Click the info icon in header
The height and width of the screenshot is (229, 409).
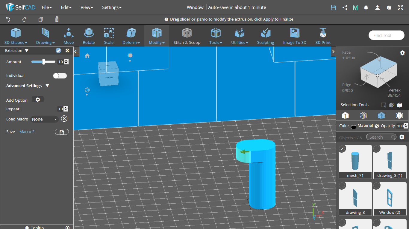click(389, 8)
